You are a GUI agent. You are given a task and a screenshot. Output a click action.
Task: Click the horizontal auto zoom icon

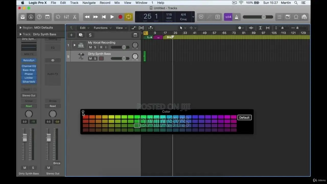pyautogui.click(x=268, y=28)
